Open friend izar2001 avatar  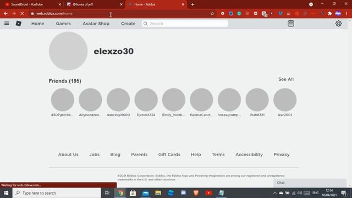click(285, 100)
